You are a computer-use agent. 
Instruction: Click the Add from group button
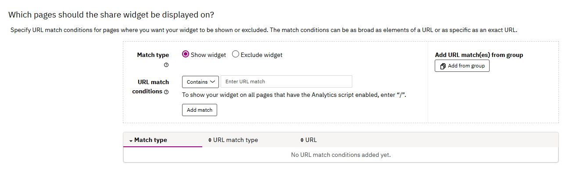click(x=462, y=66)
